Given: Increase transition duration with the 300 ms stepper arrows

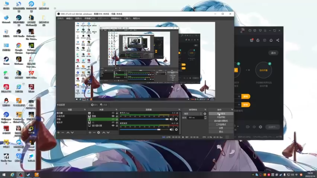Looking at the screenshot, I should point(205,117).
